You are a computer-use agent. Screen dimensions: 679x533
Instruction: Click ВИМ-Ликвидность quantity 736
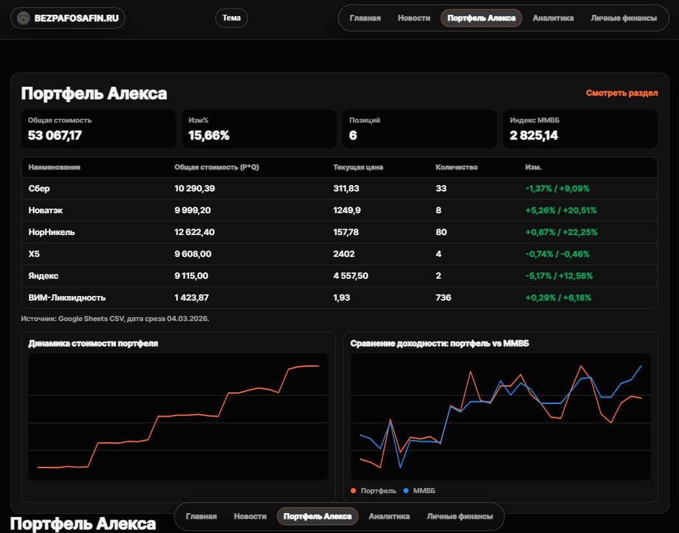(443, 297)
